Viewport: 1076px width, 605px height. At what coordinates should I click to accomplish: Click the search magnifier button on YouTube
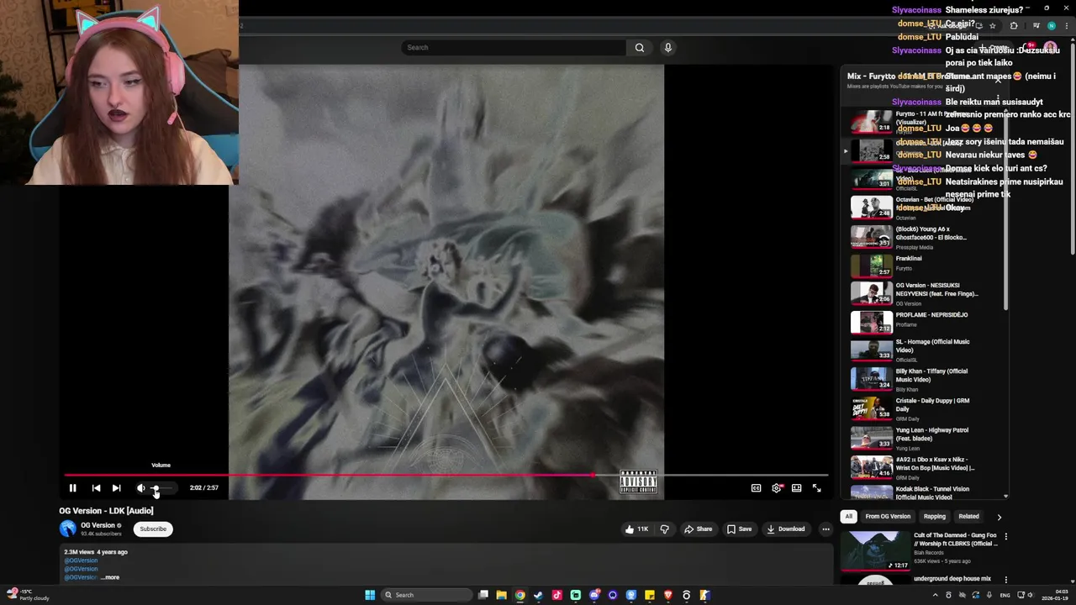coord(640,48)
